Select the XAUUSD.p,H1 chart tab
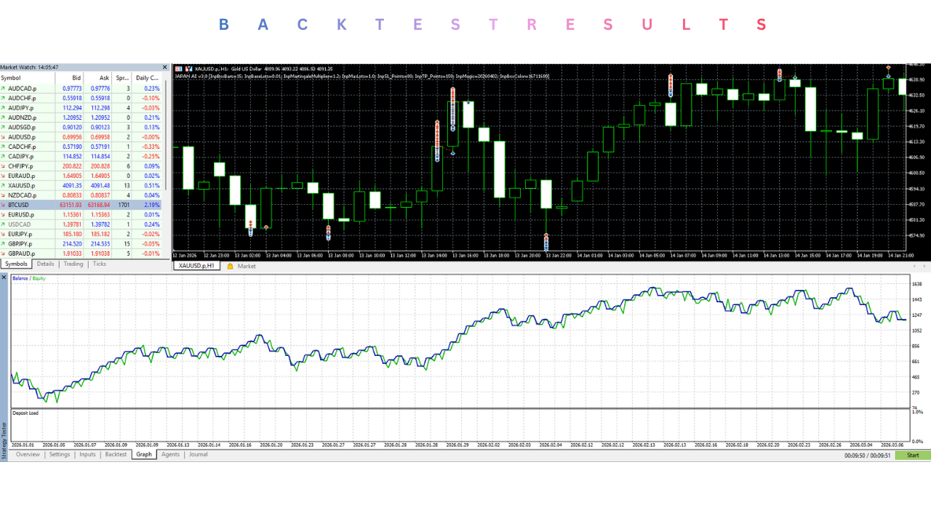The height and width of the screenshot is (523, 931). point(197,267)
